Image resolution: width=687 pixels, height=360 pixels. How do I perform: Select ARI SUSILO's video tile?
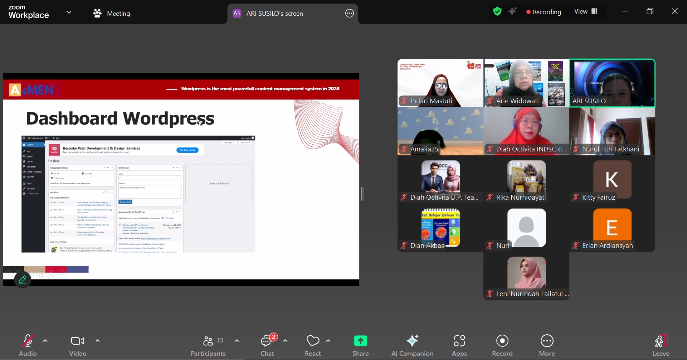tap(612, 83)
